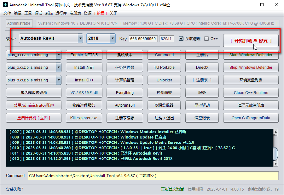Open the 编辑 menu

tap(18, 13)
